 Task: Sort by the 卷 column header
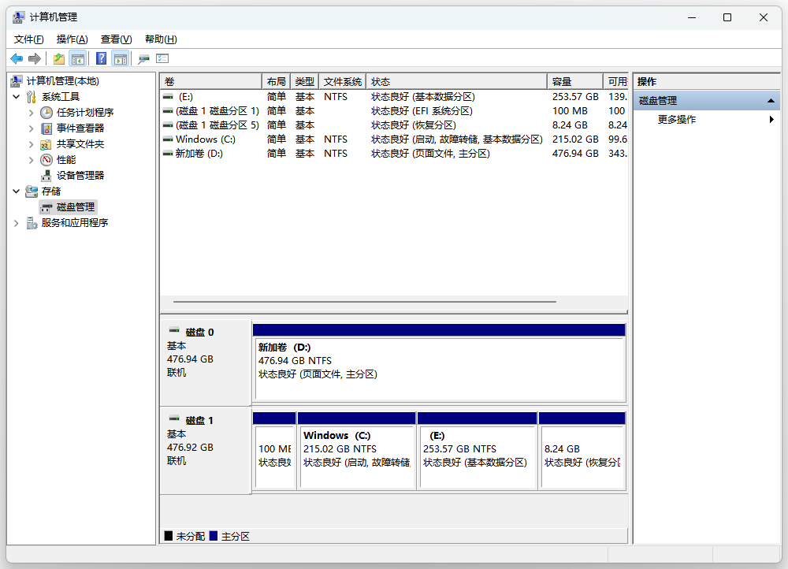coord(211,81)
